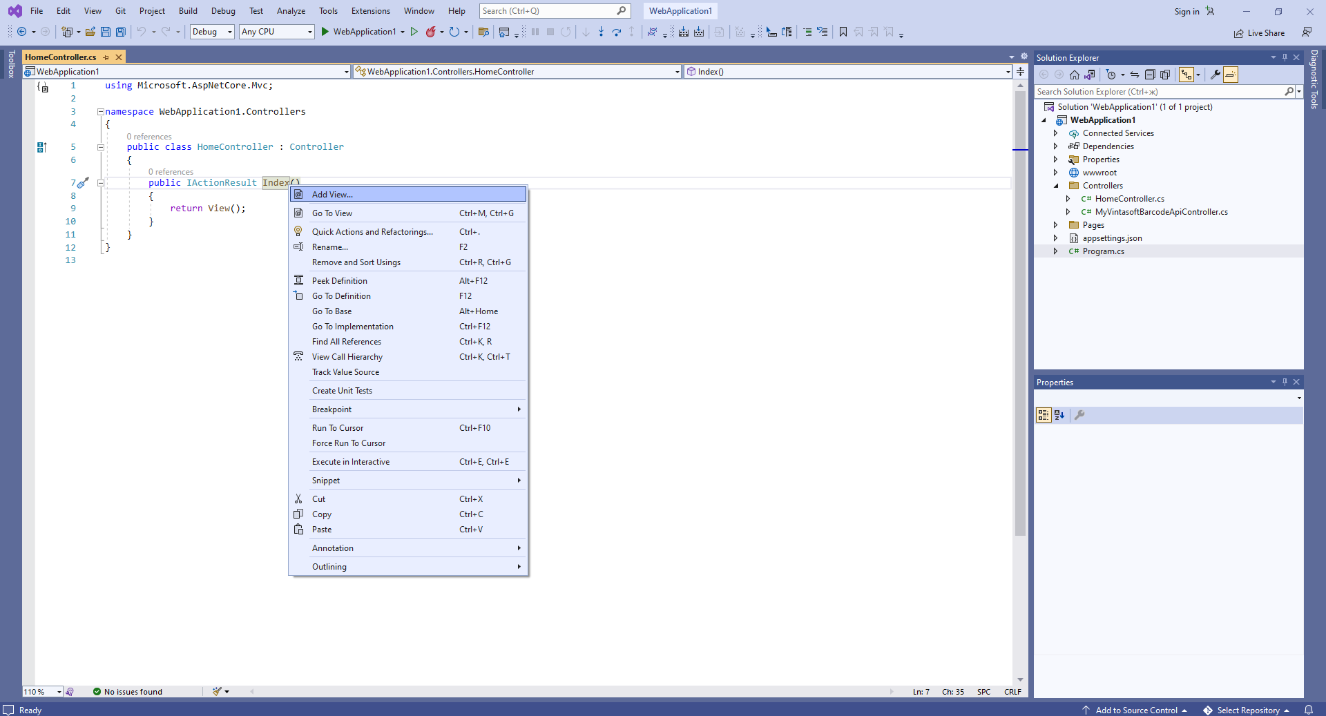Open the Any CPU platform dropdown

276,32
